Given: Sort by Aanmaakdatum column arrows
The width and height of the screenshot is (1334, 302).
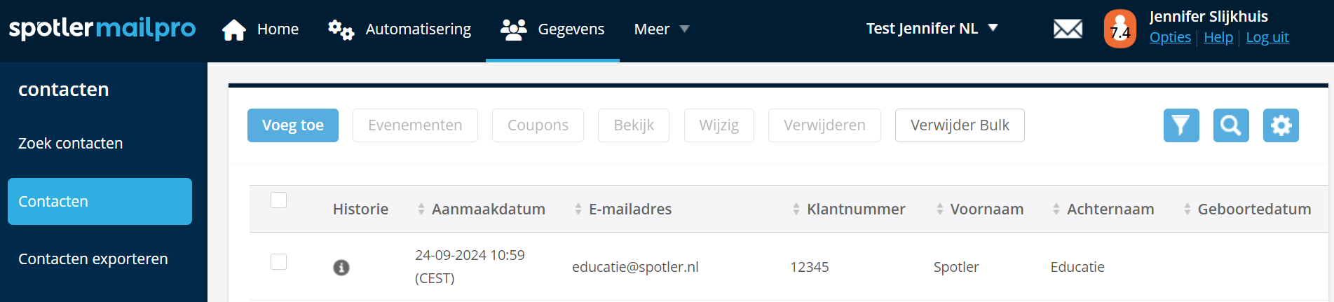Looking at the screenshot, I should coord(421,209).
